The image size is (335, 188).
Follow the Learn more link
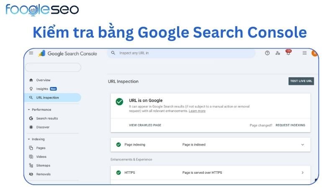(197, 111)
